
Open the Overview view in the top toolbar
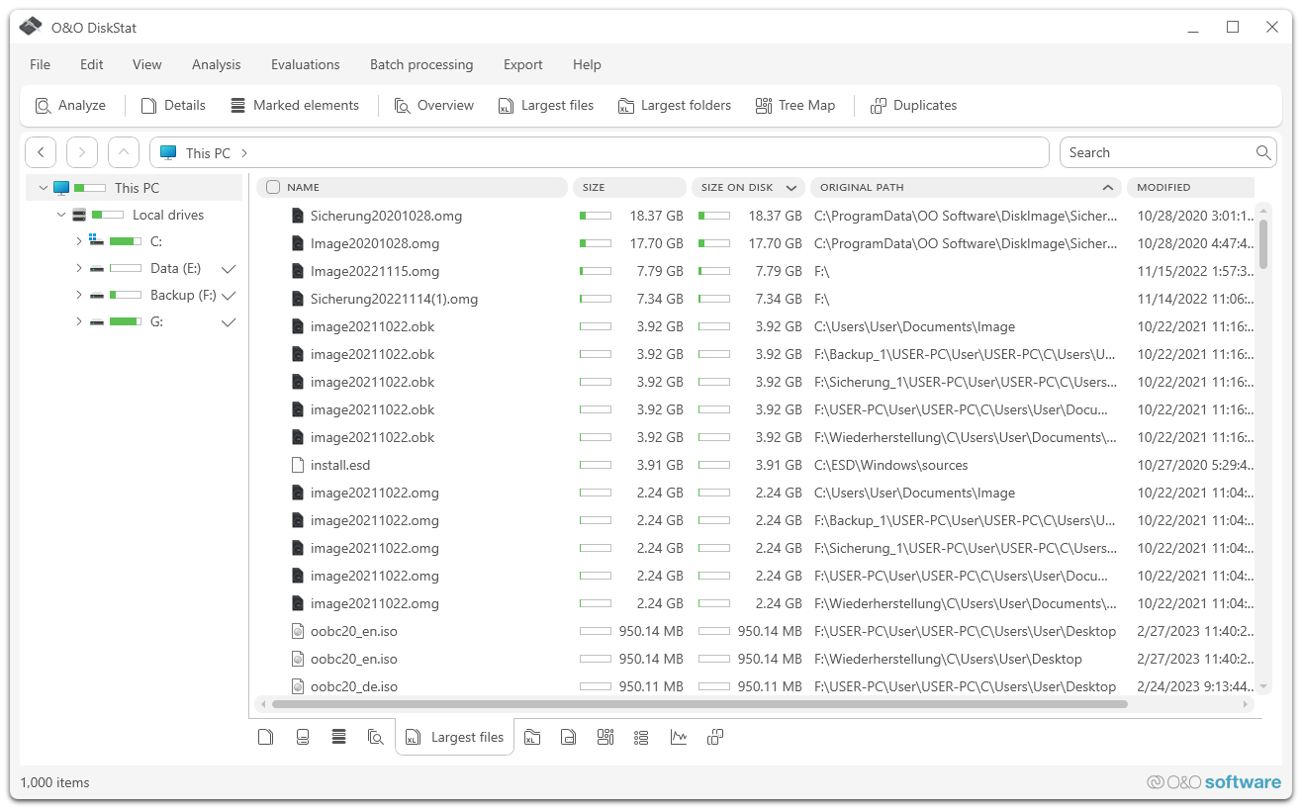(x=434, y=106)
